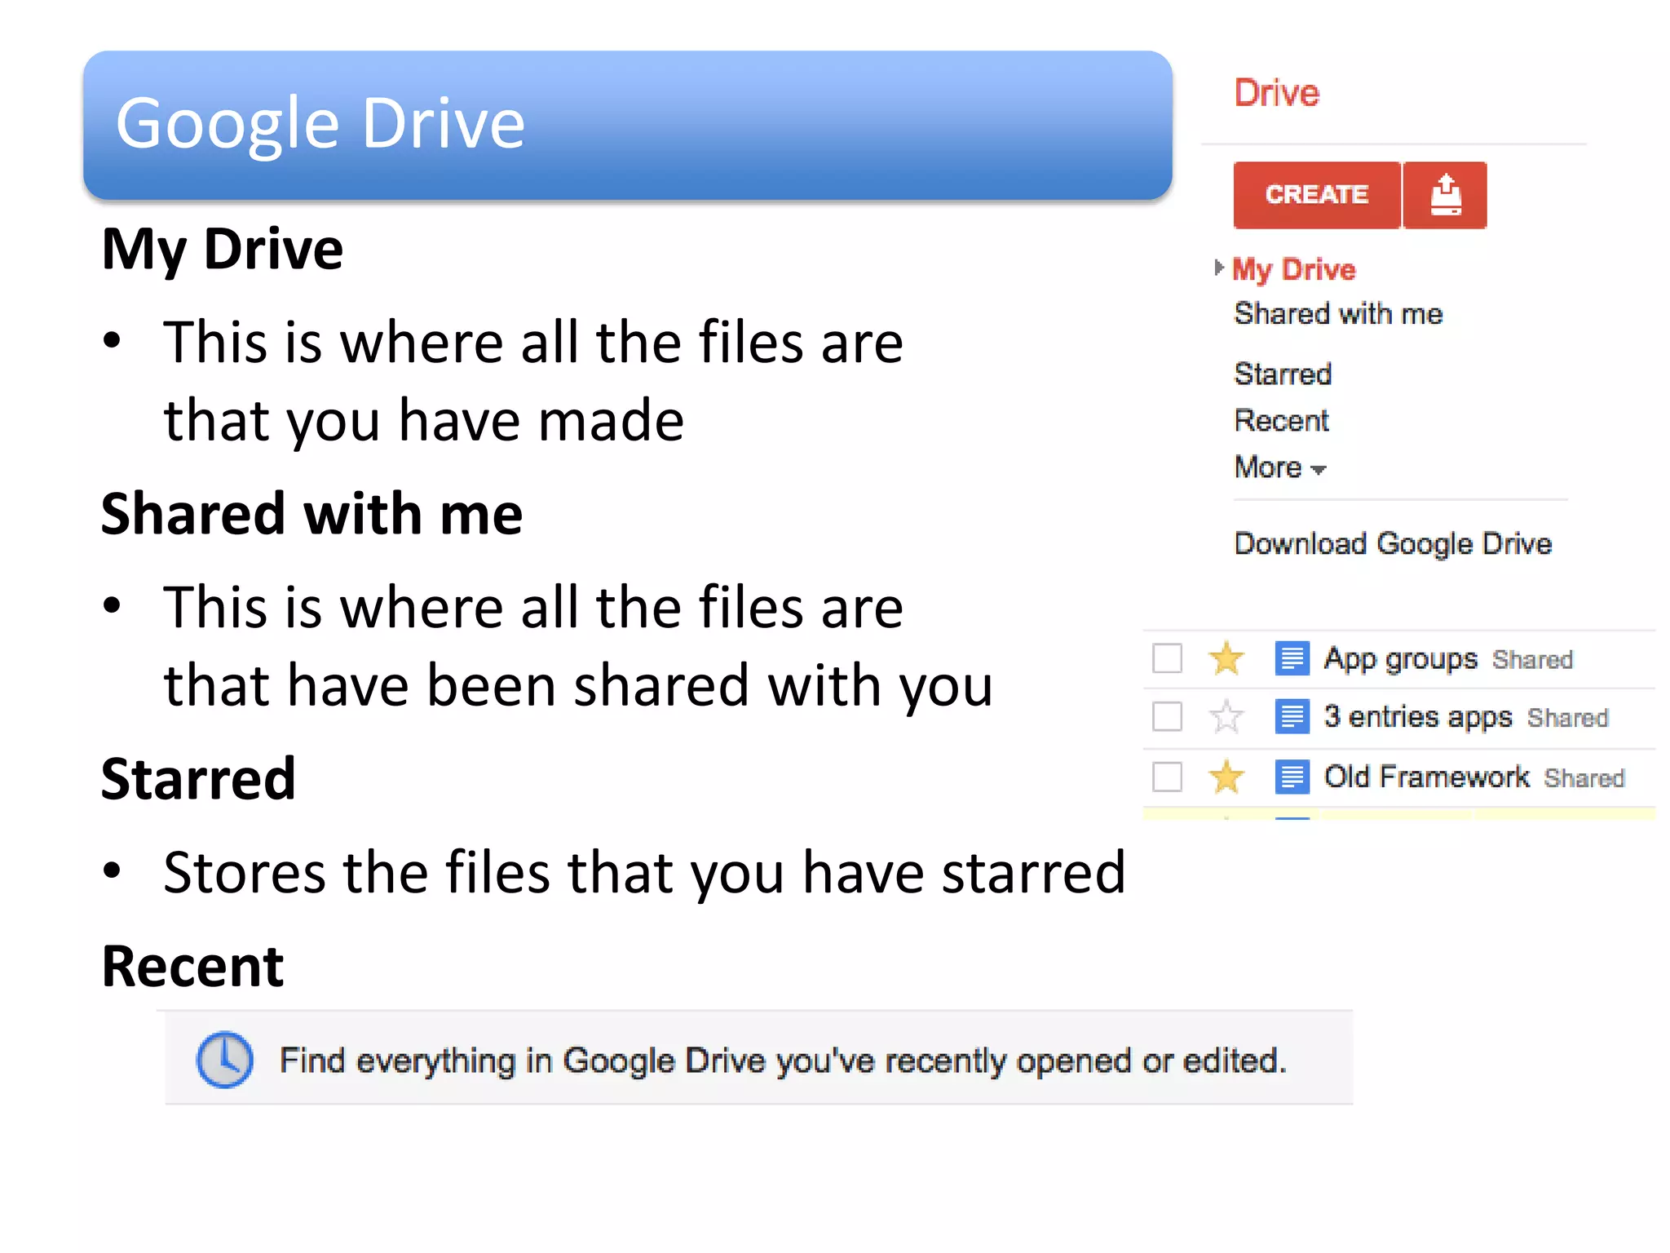Click the Google Drive slide title

(x=320, y=123)
